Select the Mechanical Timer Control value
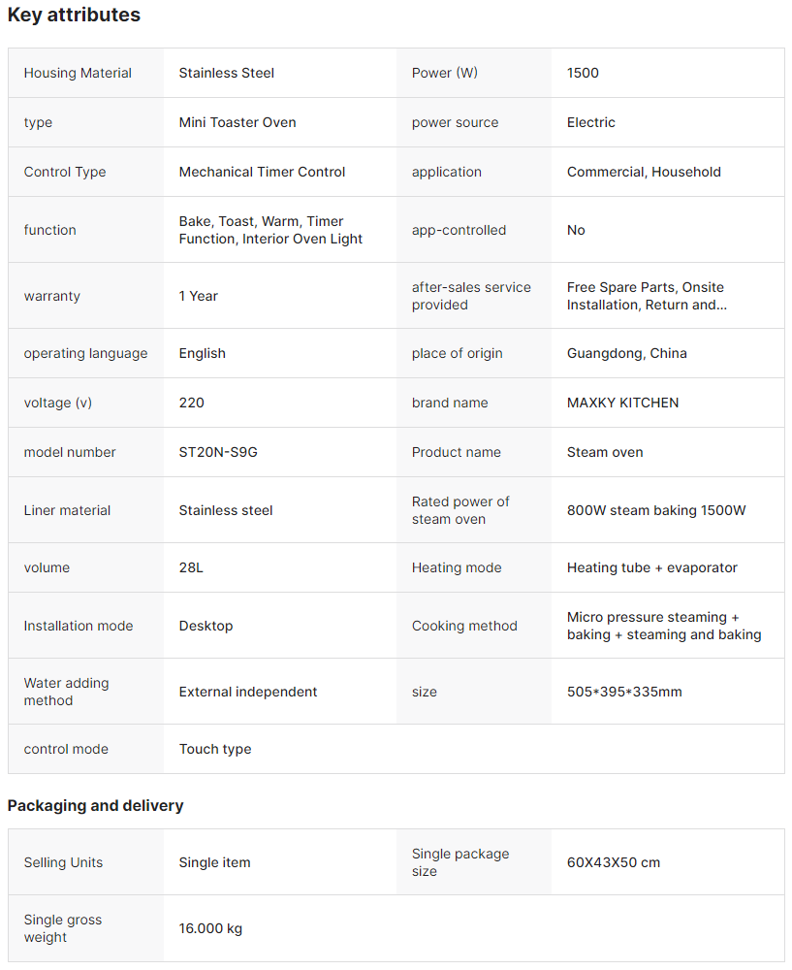 pos(262,172)
